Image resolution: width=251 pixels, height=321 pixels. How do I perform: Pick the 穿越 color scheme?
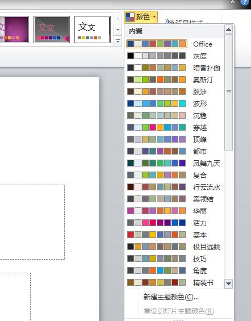(x=174, y=127)
